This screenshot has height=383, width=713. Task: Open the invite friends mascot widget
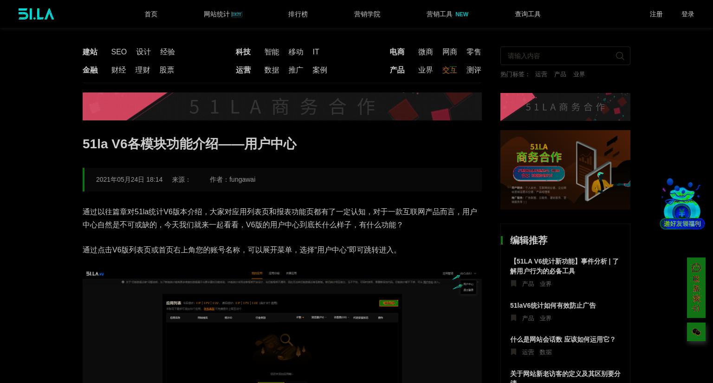(682, 204)
